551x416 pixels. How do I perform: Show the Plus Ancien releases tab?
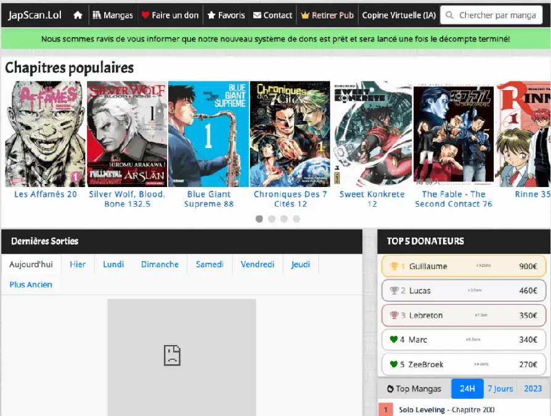pyautogui.click(x=31, y=285)
